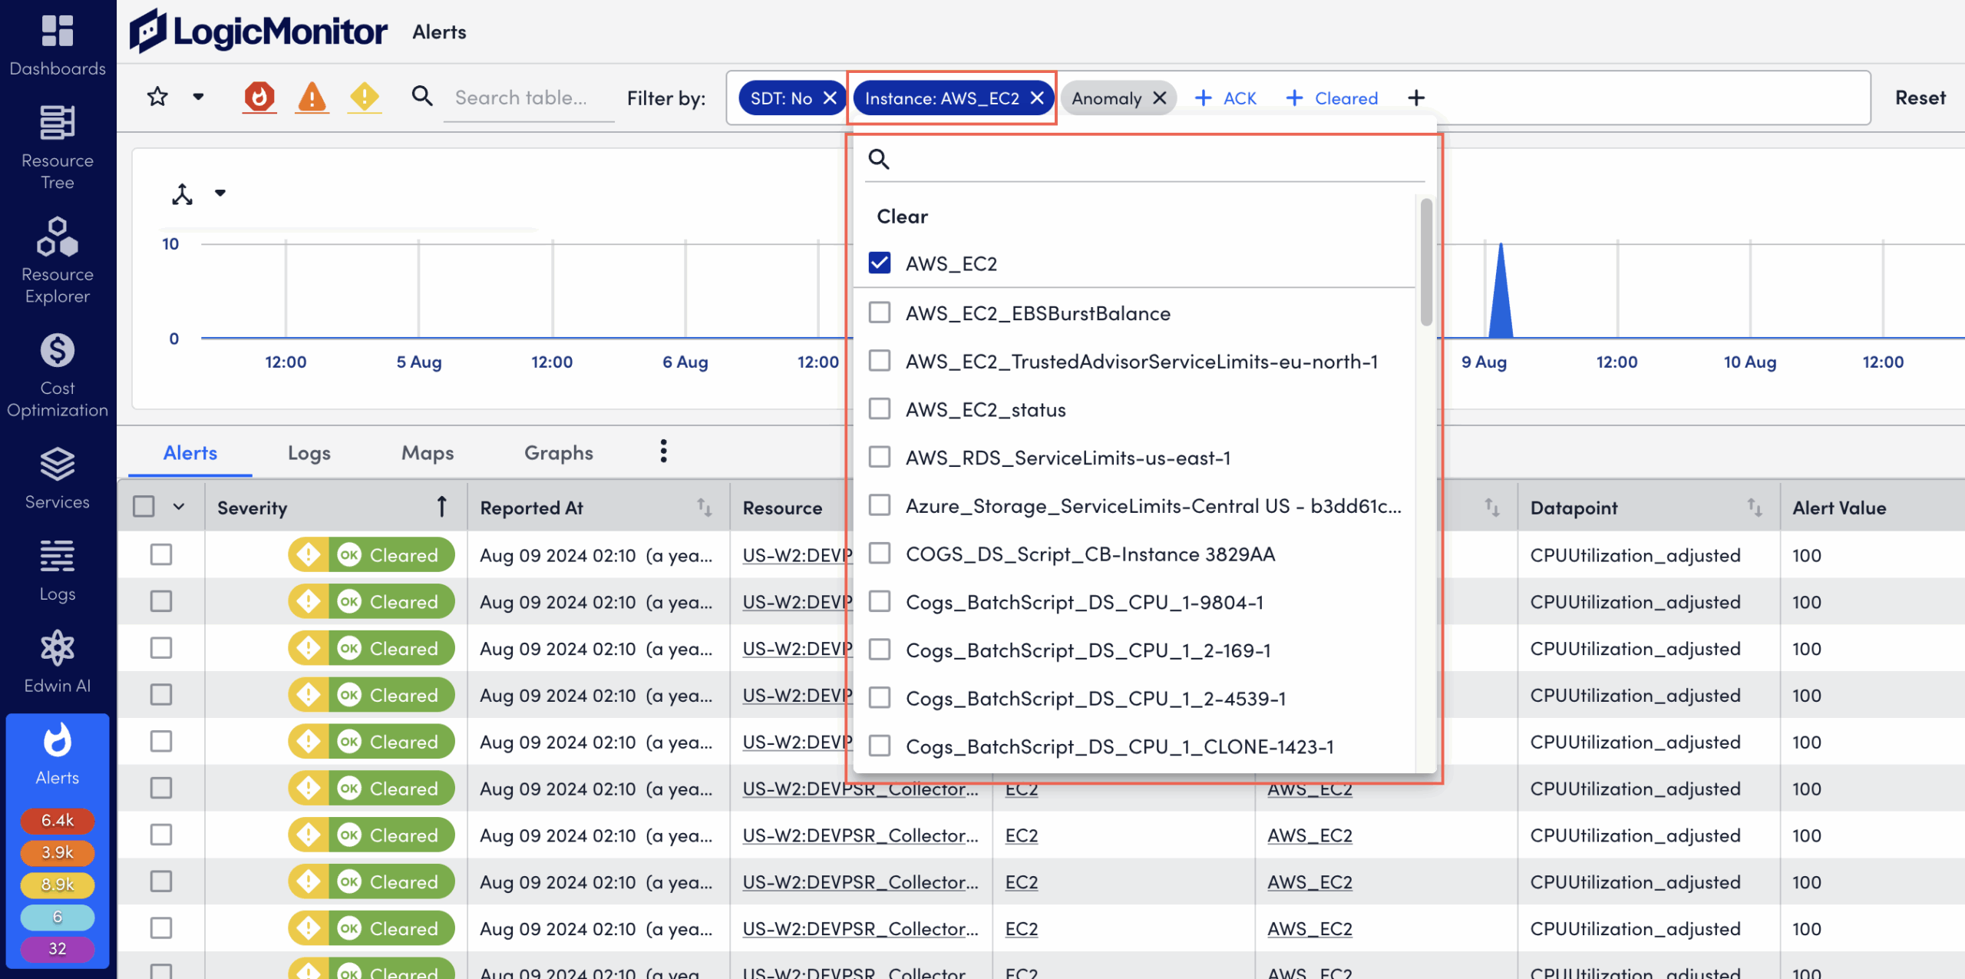Switch to the Graphs tab

coord(558,453)
